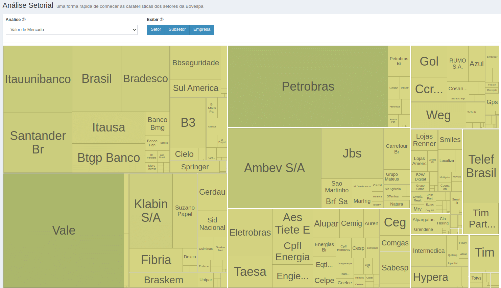The image size is (501, 288).
Task: Click the Totvs tile
Action: [476, 278]
